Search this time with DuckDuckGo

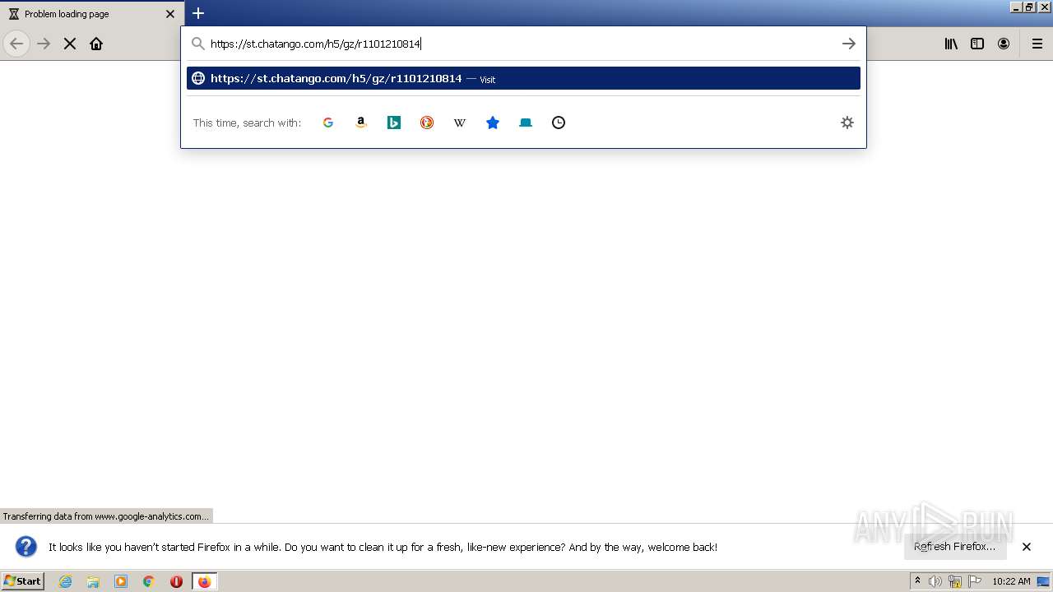click(x=427, y=123)
